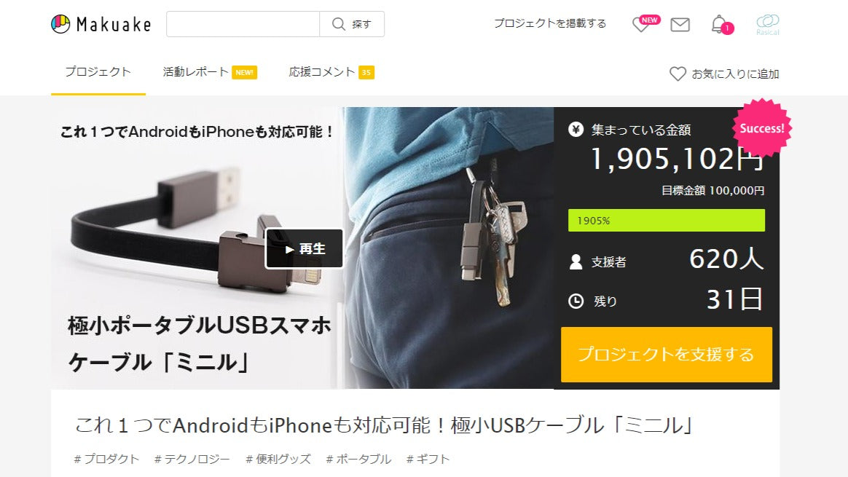Click the 1905% green progress bar

click(x=667, y=220)
